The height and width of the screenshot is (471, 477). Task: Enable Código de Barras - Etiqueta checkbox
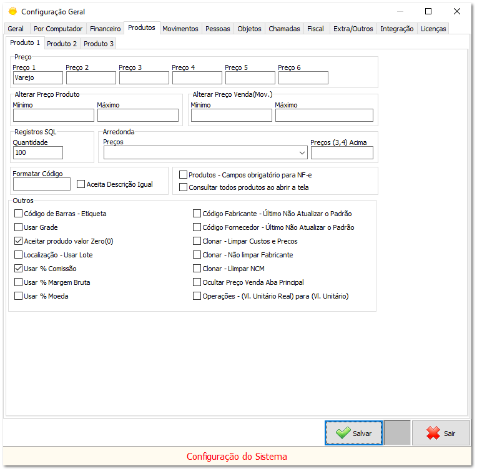point(18,214)
